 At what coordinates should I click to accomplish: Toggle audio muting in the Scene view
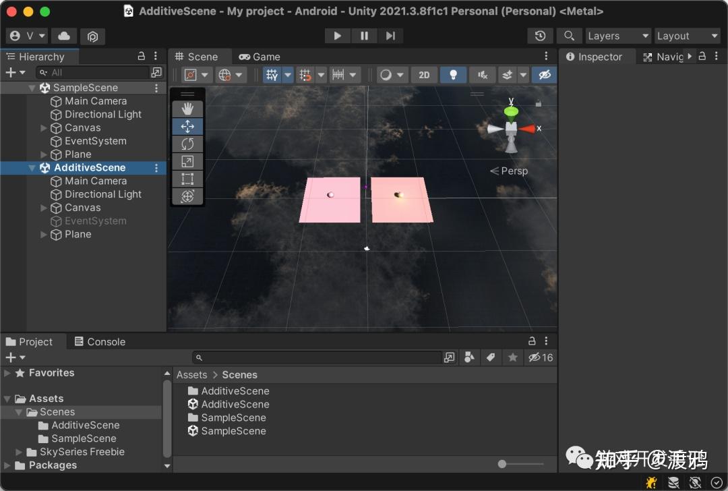[481, 75]
